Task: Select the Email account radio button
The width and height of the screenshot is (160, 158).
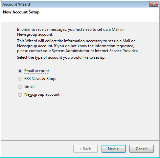Action: [20, 71]
